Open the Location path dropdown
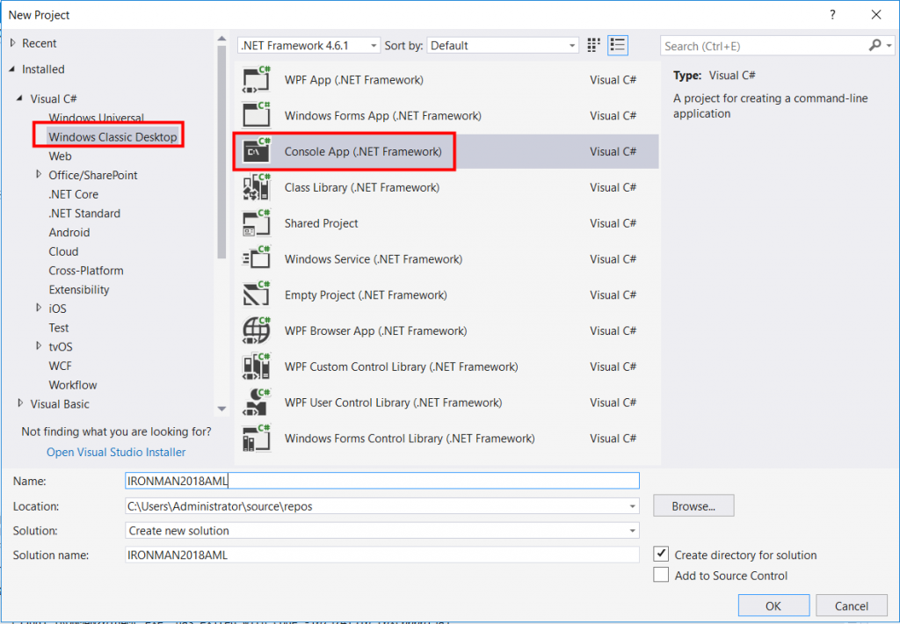This screenshot has width=900, height=624. point(632,506)
